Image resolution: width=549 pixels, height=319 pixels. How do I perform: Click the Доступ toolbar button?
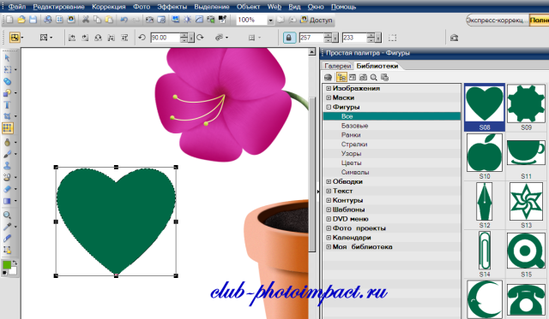(x=317, y=20)
